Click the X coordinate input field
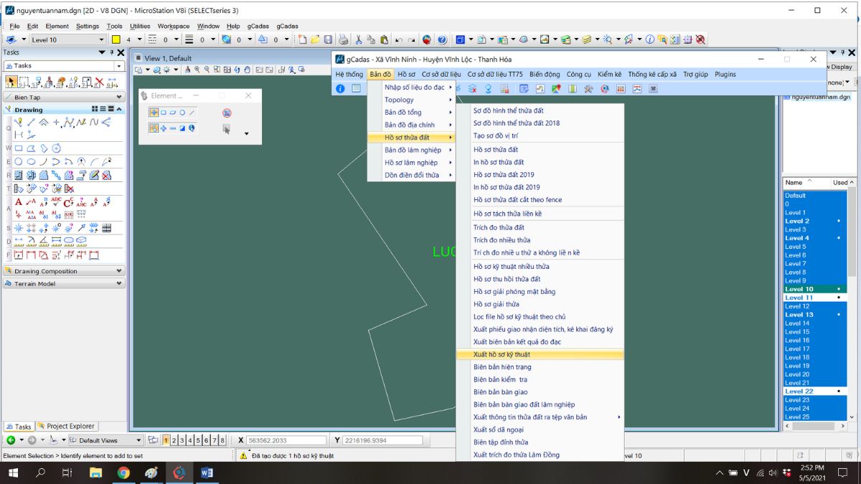Screen dimensions: 861x484 (x=287, y=440)
